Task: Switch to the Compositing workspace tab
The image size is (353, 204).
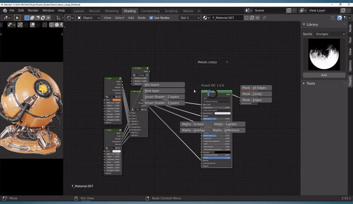Action: (150, 11)
